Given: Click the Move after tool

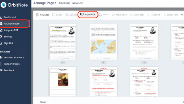Looking at the screenshot, I should point(137,15).
